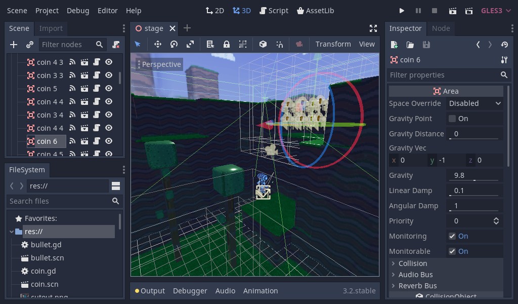Activate the Rotate mode tool
The width and height of the screenshot is (518, 304).
coord(174,44)
